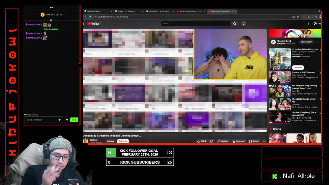Send message with green Chat button
Viewport: 329px width, 185px height.
pos(74,120)
